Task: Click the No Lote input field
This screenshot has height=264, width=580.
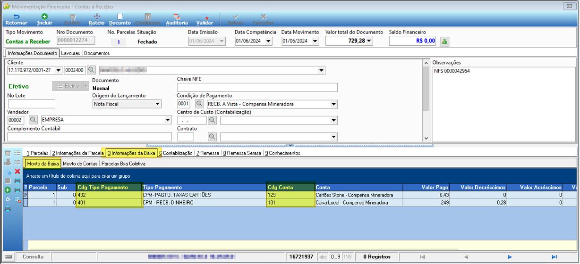Action: (x=32, y=104)
